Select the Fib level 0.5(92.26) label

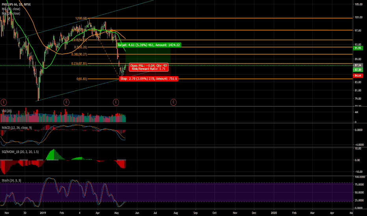tap(80, 47)
